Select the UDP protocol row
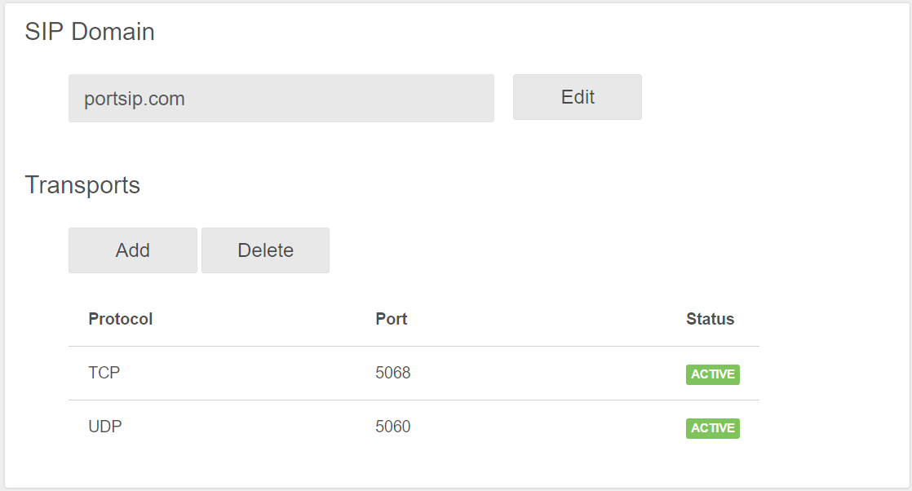The height and width of the screenshot is (491, 912). [x=414, y=427]
